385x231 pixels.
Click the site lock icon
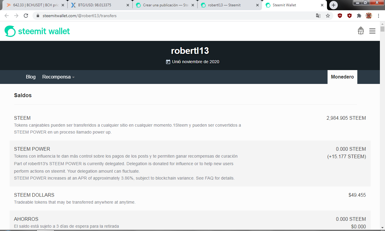38,16
